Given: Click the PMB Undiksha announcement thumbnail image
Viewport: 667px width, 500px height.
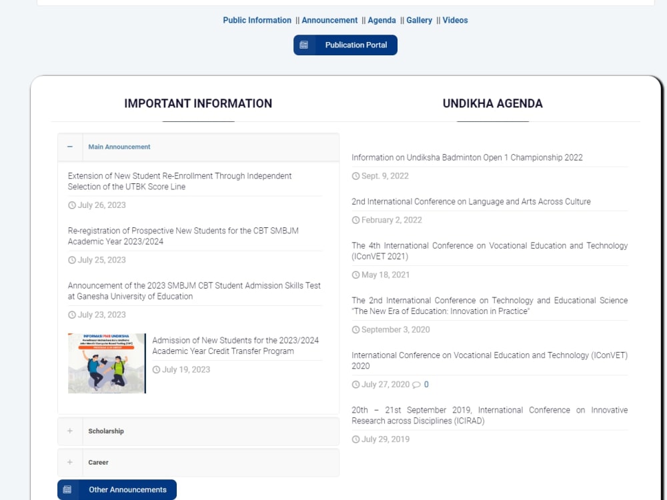Looking at the screenshot, I should coord(107,363).
